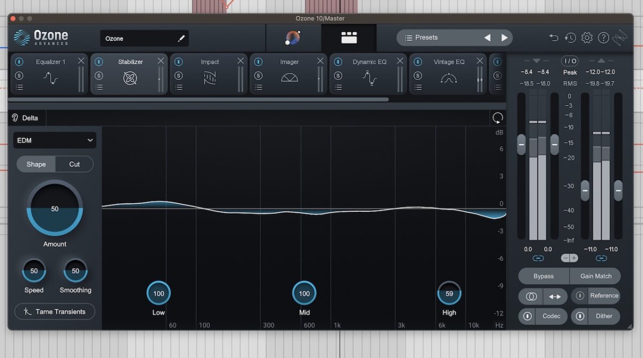
Task: Toggle Stabilizer module power
Action: [99, 62]
